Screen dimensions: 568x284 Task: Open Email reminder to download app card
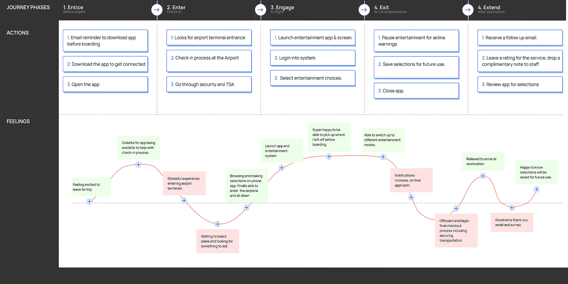(x=105, y=41)
